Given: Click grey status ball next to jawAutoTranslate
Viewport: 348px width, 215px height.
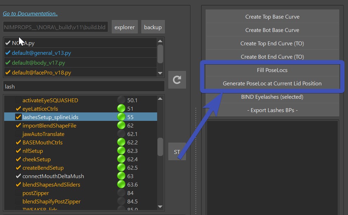Looking at the screenshot, I should click(121, 134).
